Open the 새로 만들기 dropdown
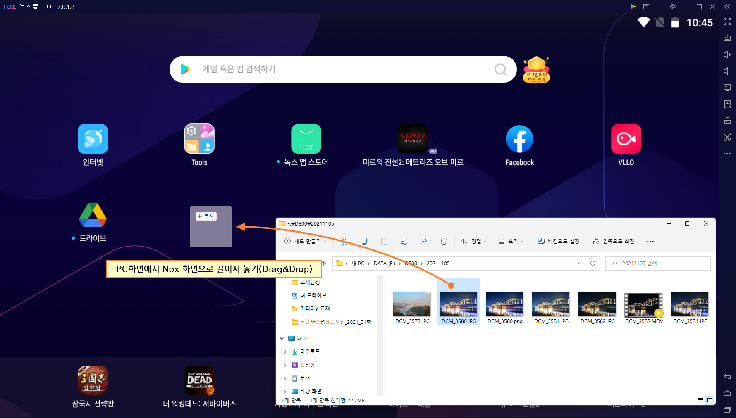Screen dimensions: 736x418 coord(306,241)
